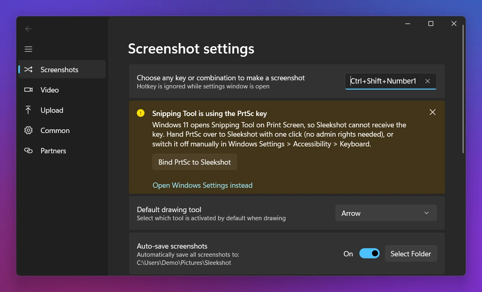Open the hamburger navigation menu
The height and width of the screenshot is (292, 482).
(28, 49)
